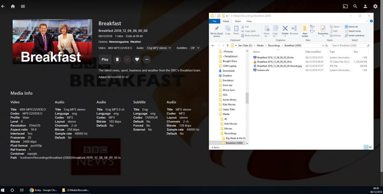
Task: Open Emby search magnifier
Action: click(355, 6)
